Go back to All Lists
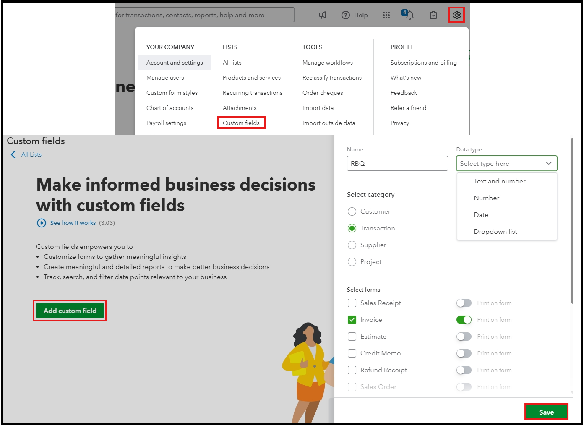This screenshot has height=428, width=584. tap(31, 154)
